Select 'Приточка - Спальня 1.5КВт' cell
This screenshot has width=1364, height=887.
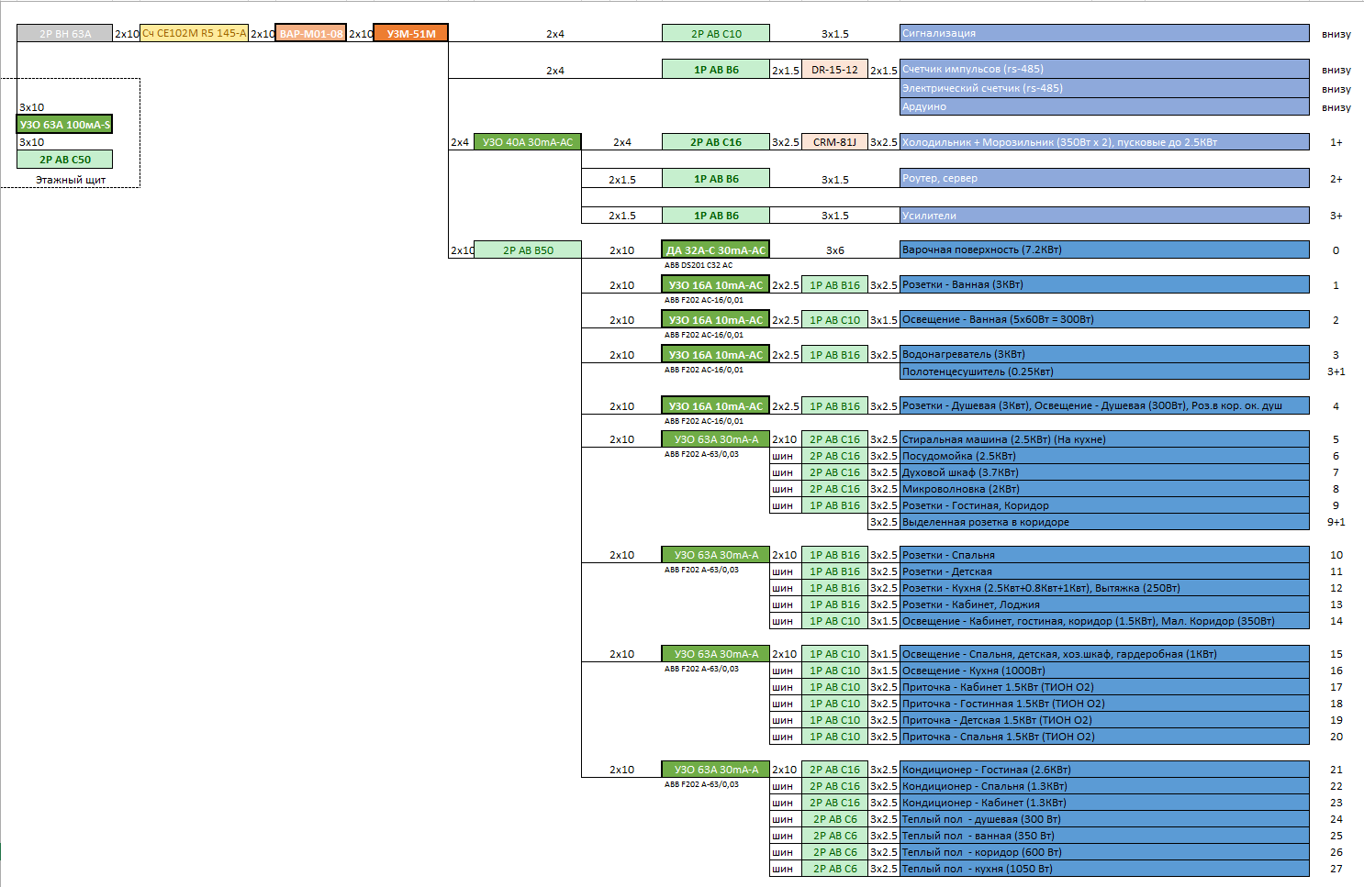point(1105,737)
